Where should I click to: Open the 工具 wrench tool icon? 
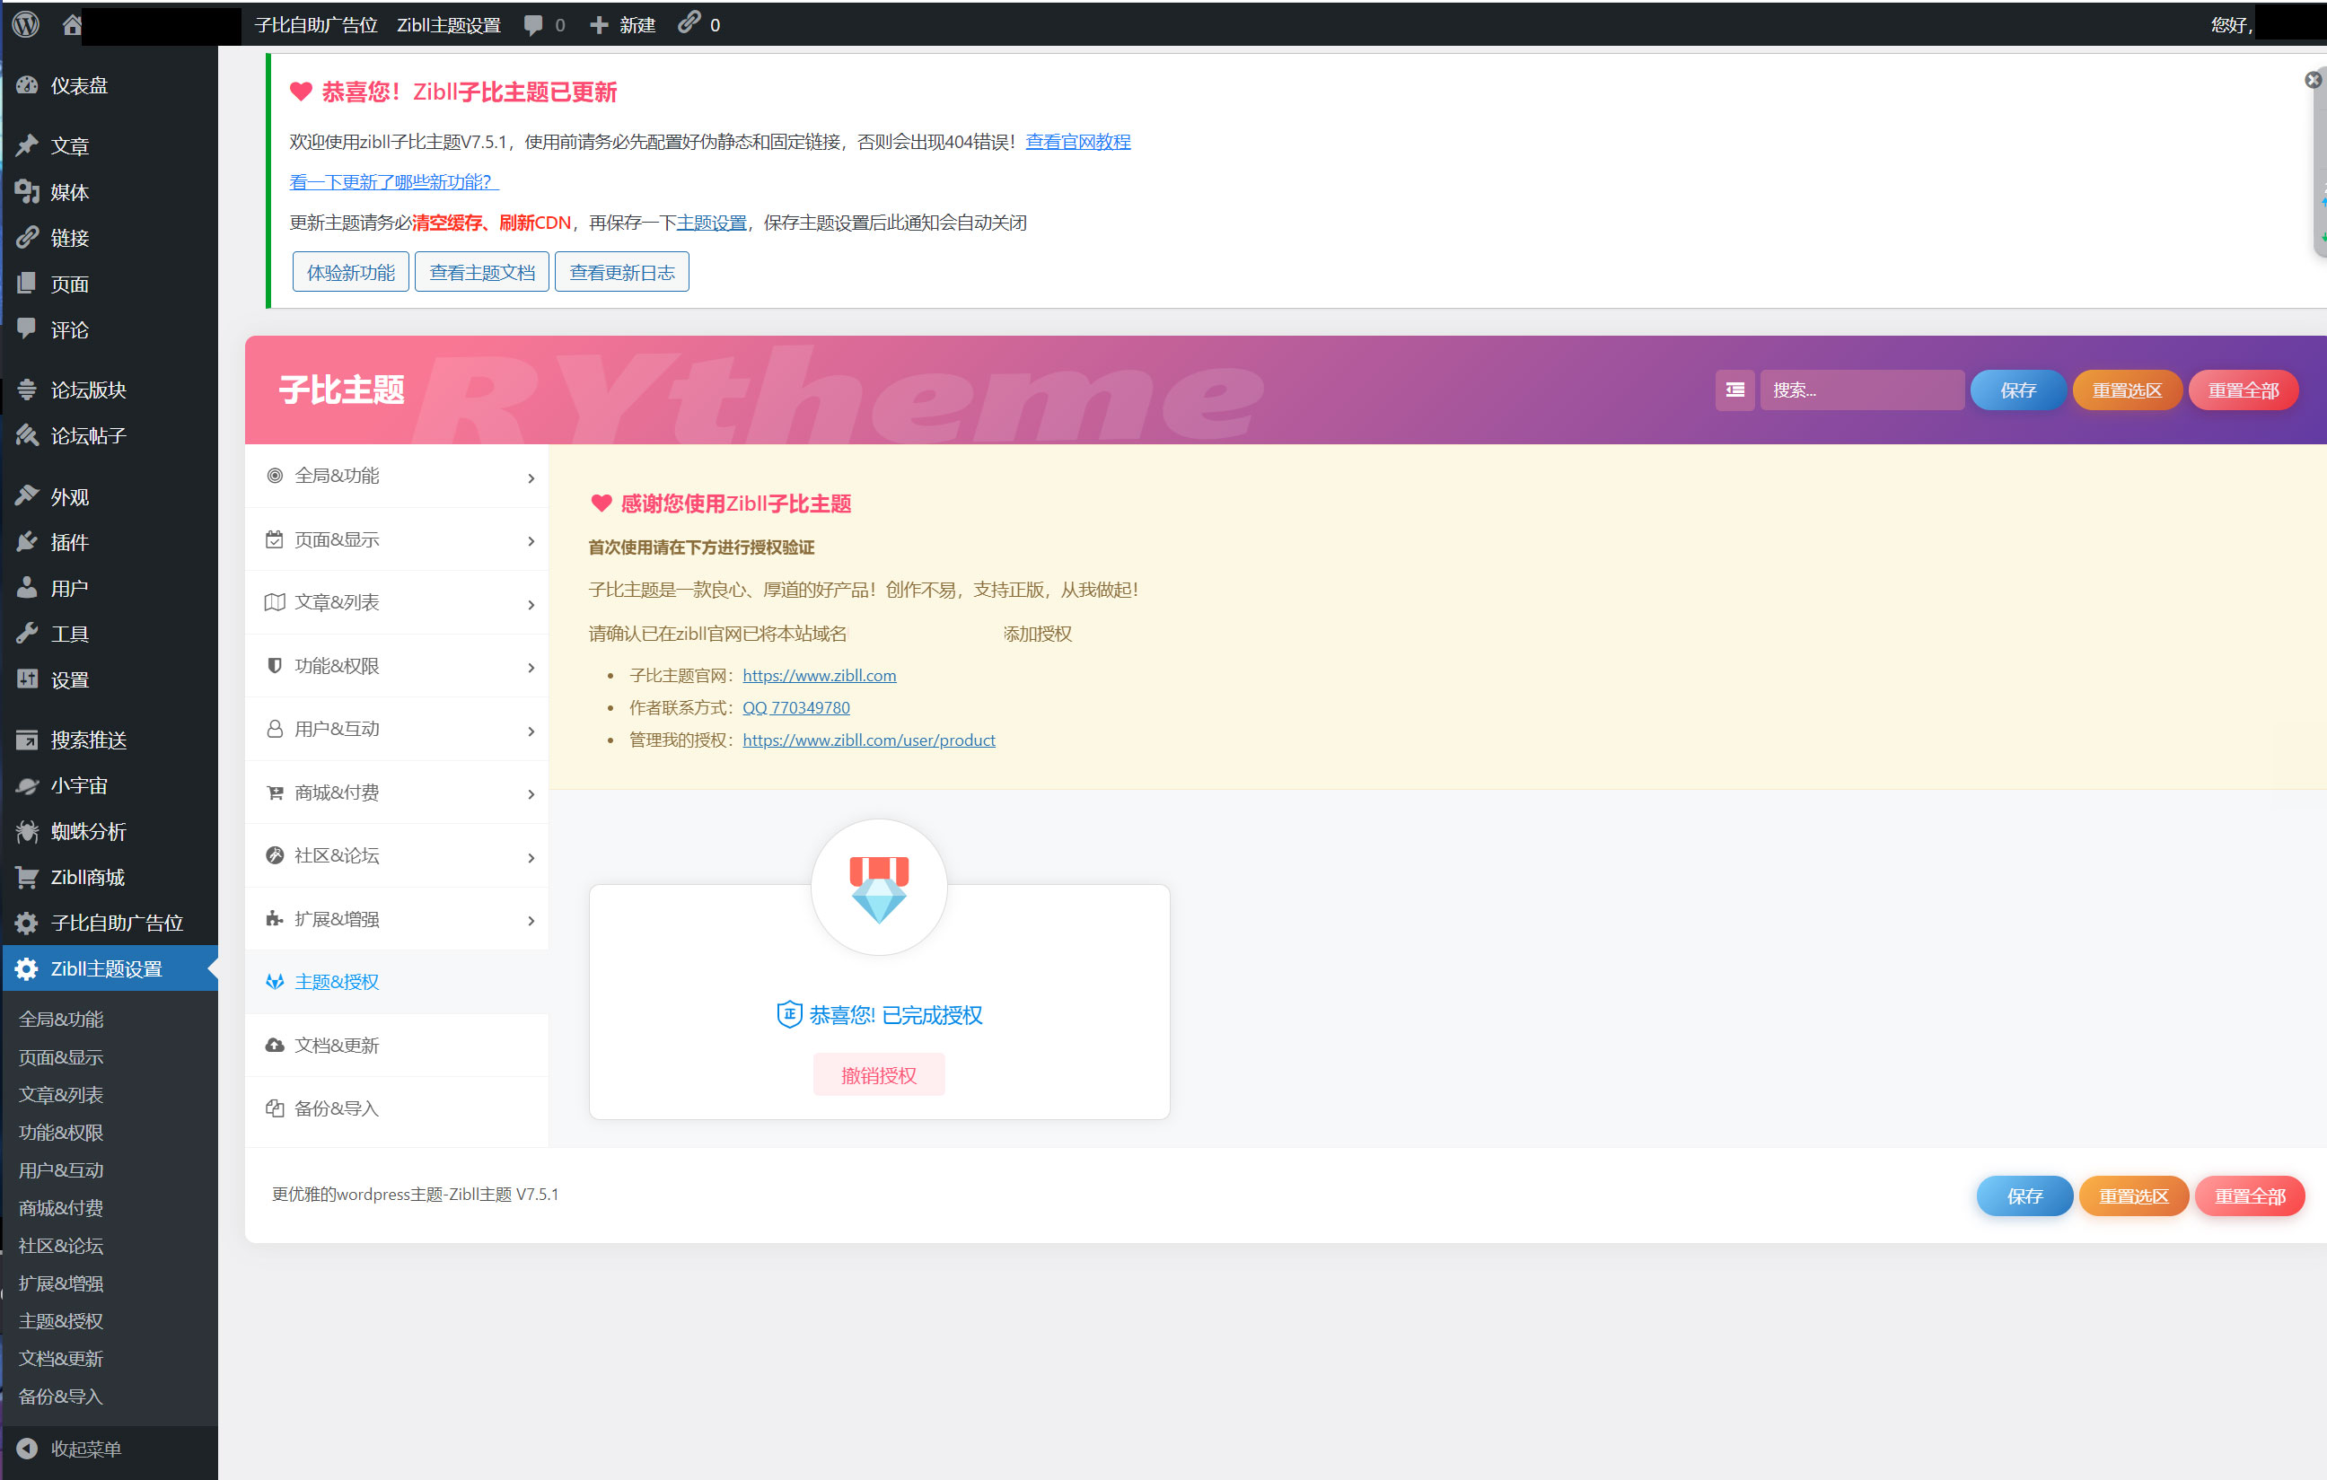point(27,633)
